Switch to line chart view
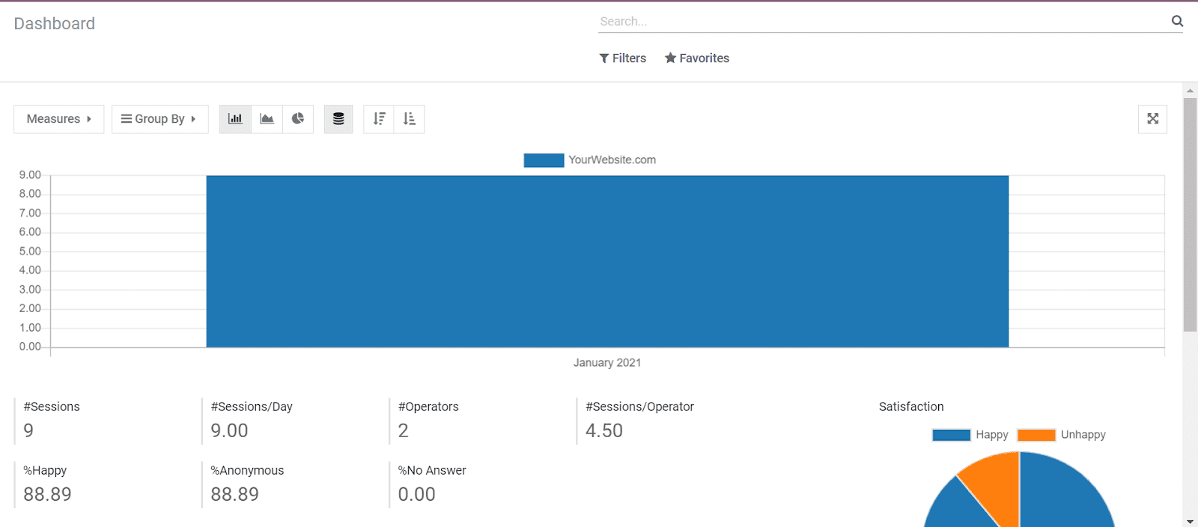The height and width of the screenshot is (527, 1198). pyautogui.click(x=267, y=119)
